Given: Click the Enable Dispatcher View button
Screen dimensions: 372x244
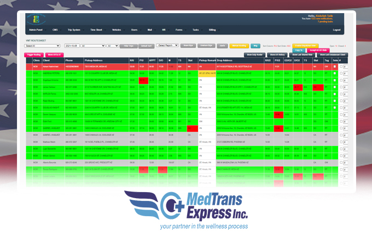Looking at the screenshot, I should click(x=305, y=46).
